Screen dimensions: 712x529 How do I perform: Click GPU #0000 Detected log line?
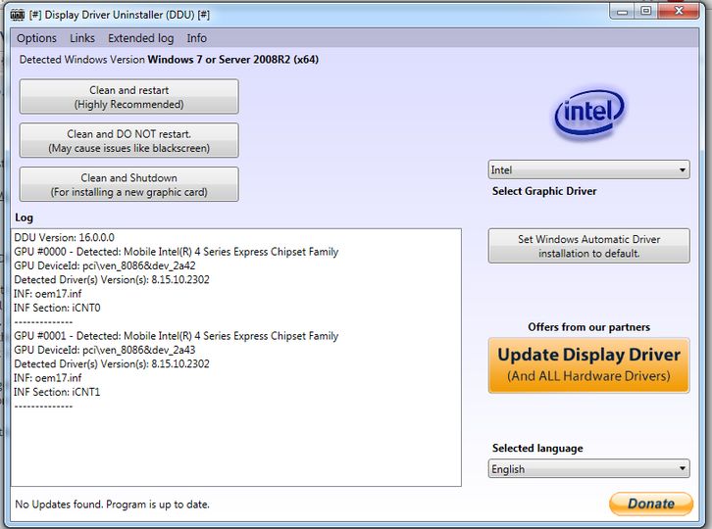[x=177, y=252]
